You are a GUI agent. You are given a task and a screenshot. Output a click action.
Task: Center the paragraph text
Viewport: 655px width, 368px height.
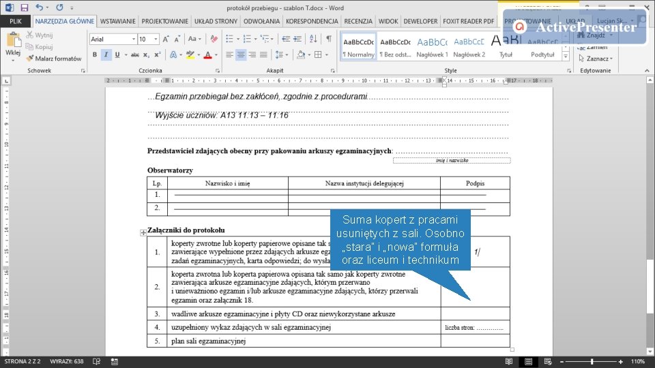(x=241, y=55)
